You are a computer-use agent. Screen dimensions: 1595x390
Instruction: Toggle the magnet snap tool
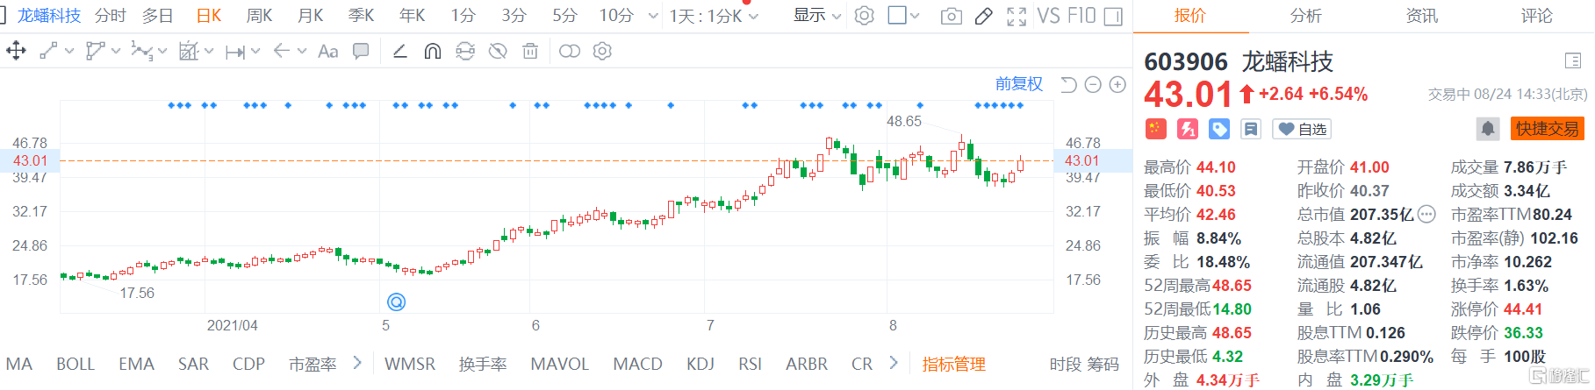point(432,52)
